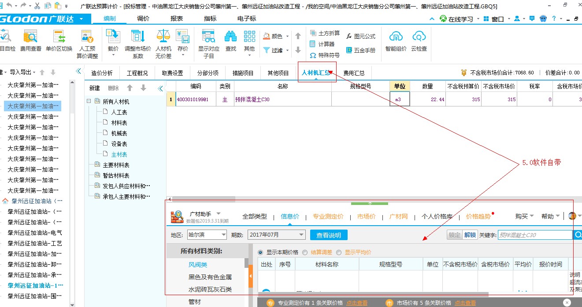Click the 关键字 search input field
This screenshot has height=307, width=582.
click(535, 235)
